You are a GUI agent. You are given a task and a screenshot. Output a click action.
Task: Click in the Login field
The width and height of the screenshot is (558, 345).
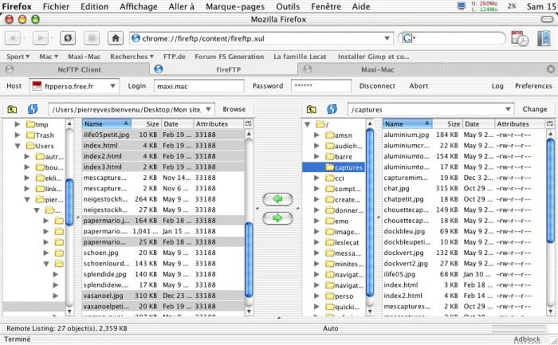tap(199, 86)
